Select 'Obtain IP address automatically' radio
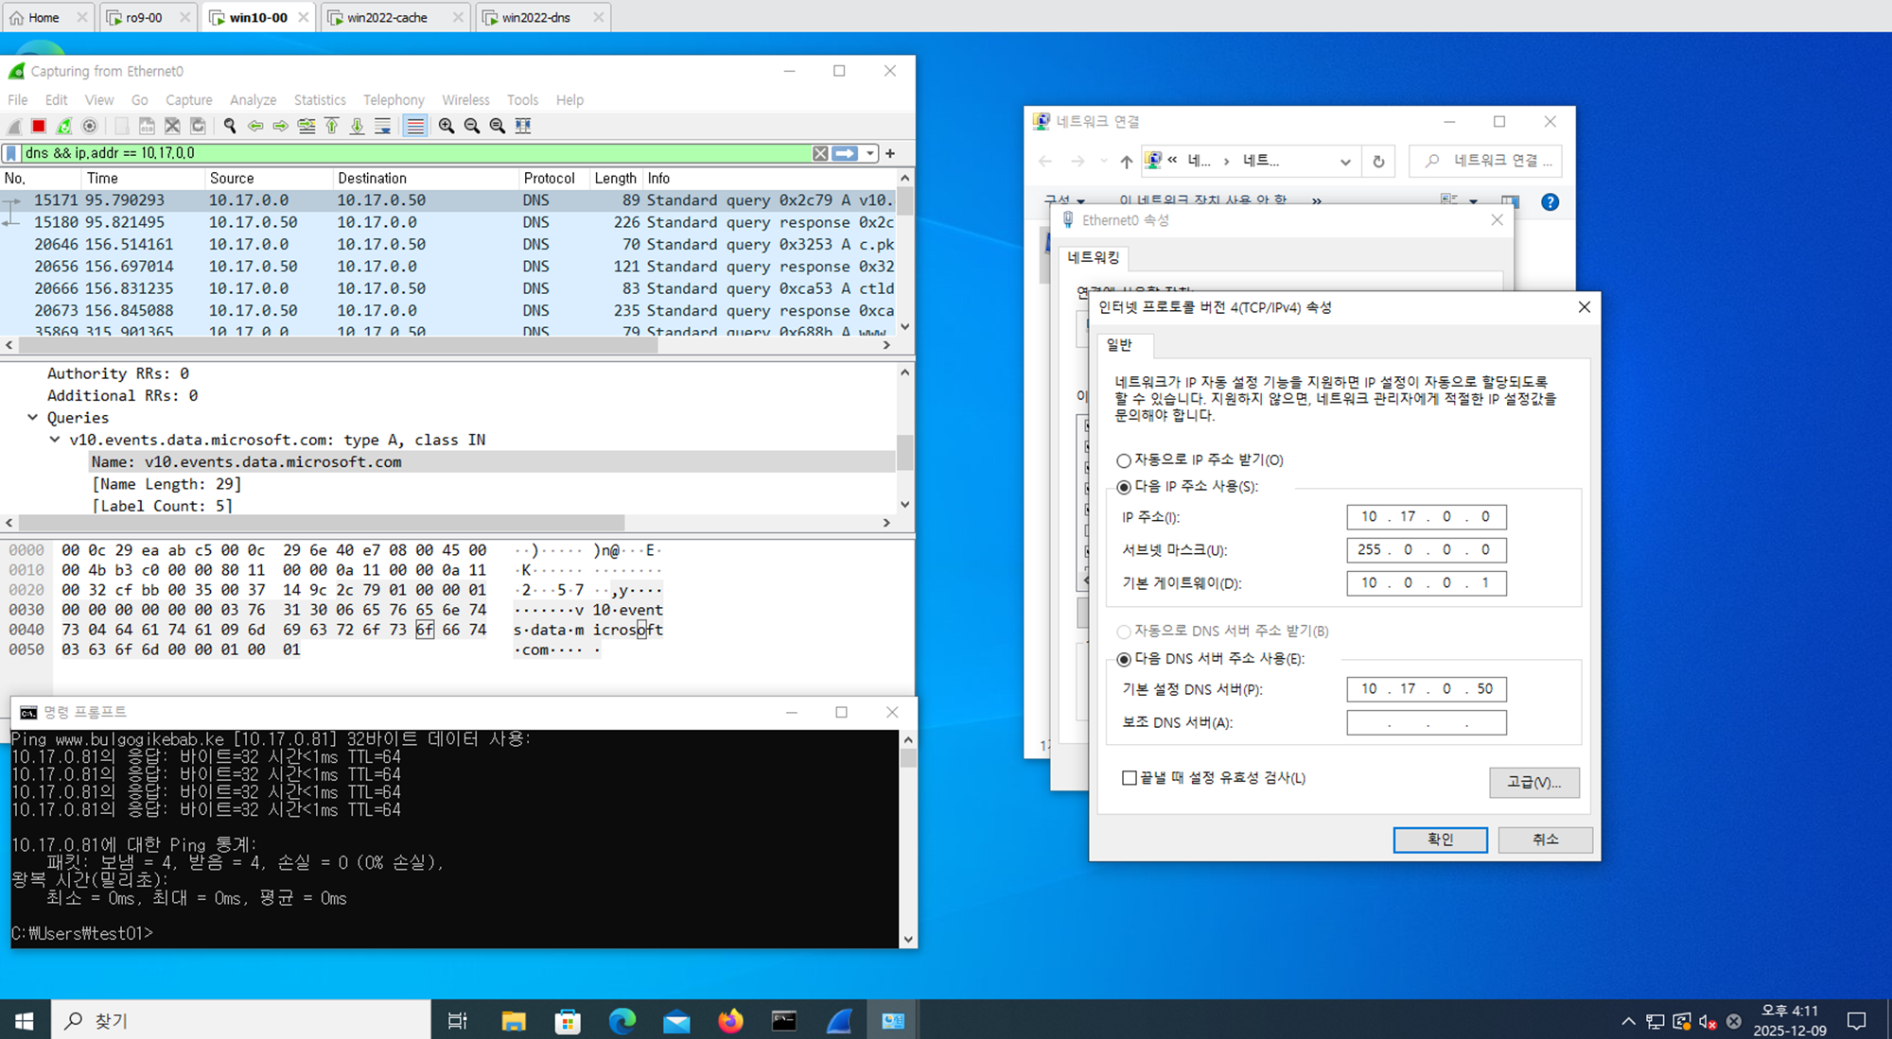This screenshot has height=1039, width=1892. (1124, 460)
